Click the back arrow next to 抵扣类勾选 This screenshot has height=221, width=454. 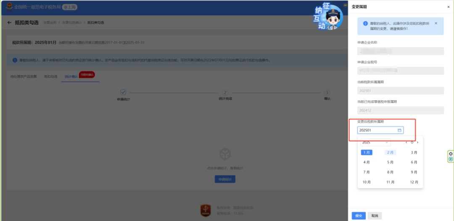coord(10,23)
